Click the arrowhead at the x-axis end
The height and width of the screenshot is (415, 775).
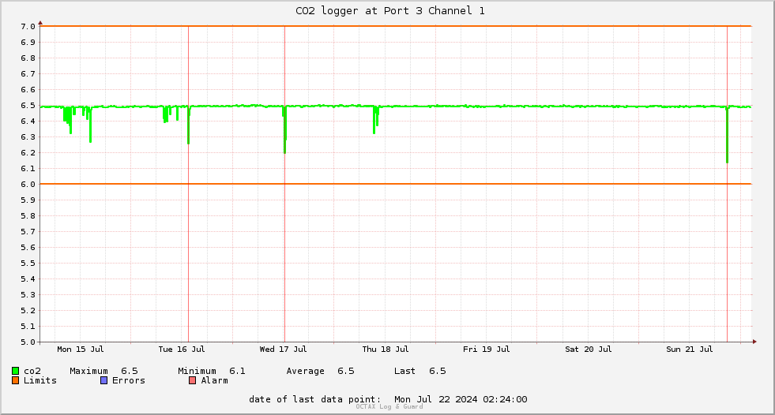click(754, 342)
